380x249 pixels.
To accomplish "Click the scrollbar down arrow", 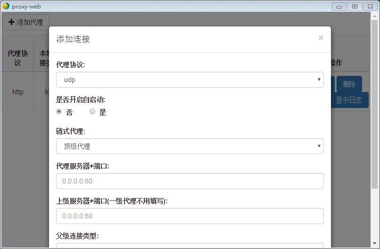I will (374, 243).
